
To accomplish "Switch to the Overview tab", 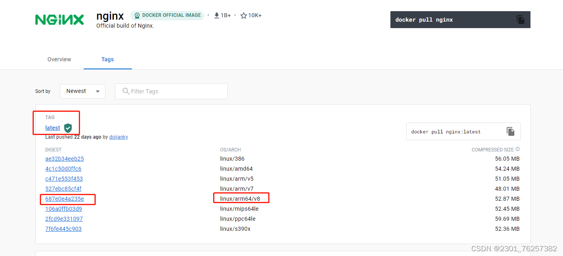I will [59, 59].
